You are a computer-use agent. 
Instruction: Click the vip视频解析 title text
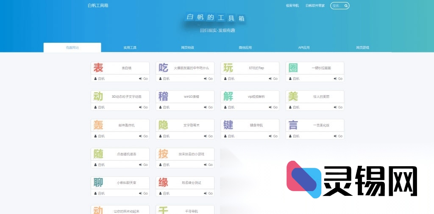(256, 97)
